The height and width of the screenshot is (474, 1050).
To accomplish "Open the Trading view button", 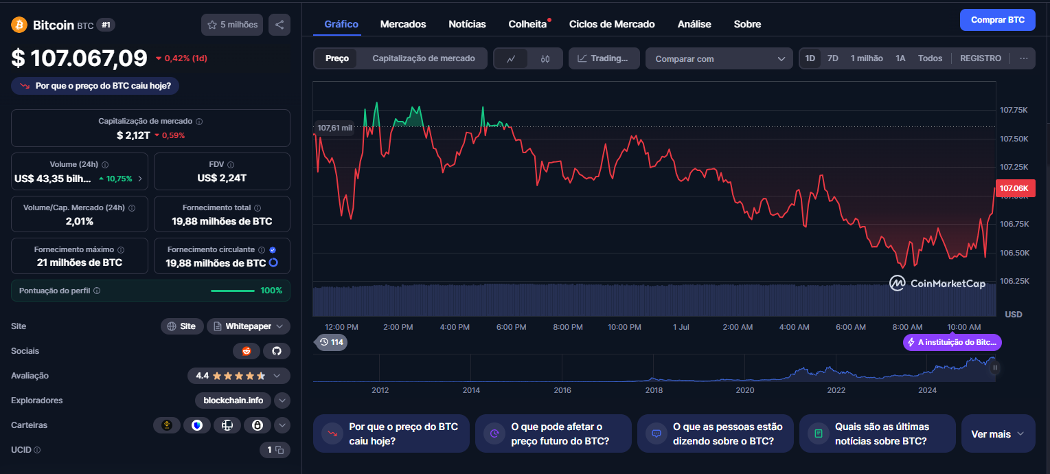I will 604,58.
